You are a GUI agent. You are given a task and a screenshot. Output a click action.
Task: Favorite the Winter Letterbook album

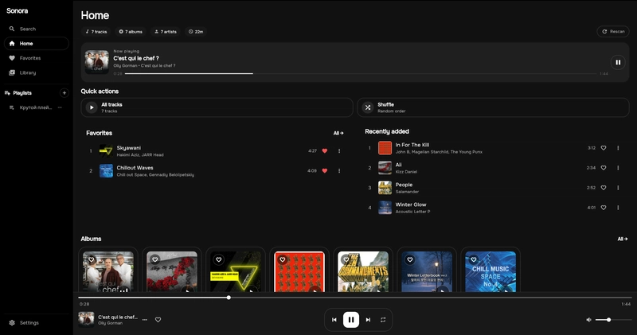point(410,259)
